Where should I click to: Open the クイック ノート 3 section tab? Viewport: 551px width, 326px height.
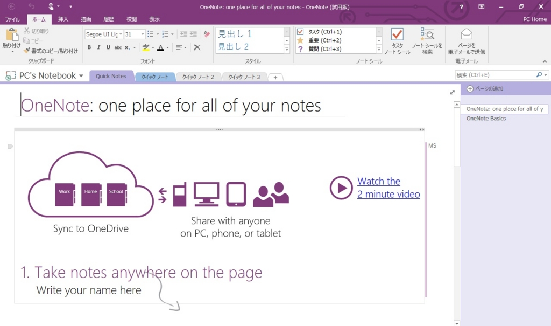point(244,77)
